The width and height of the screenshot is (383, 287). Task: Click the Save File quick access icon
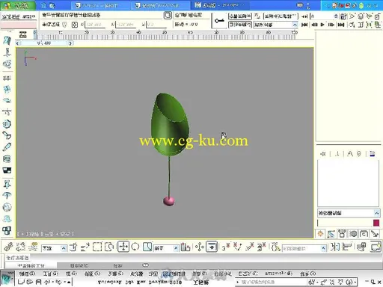(x=38, y=282)
